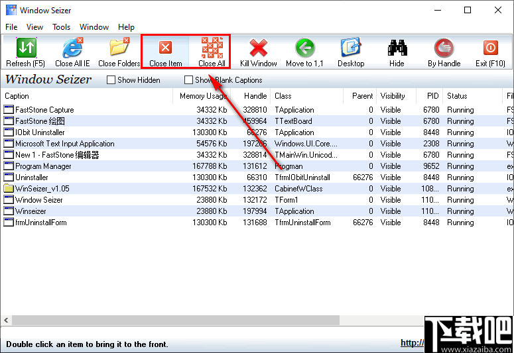
Task: Open the File menu
Action: [11, 27]
